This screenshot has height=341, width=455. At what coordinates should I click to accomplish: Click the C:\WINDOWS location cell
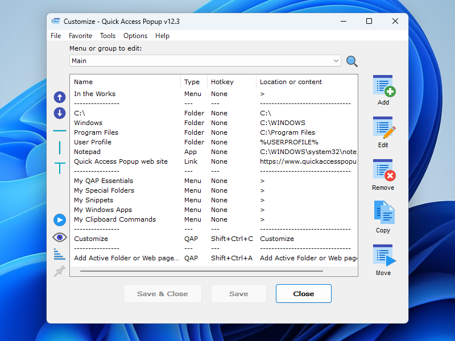pos(283,123)
